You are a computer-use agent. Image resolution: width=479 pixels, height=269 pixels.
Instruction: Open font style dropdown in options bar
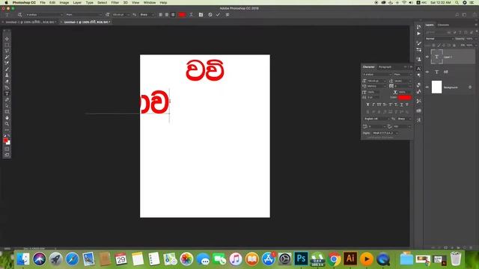point(84,15)
